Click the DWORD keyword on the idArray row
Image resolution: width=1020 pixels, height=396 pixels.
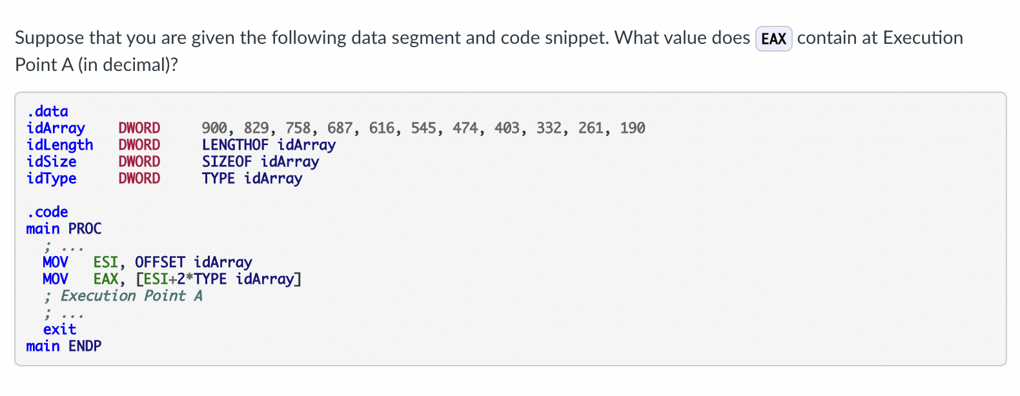click(x=139, y=128)
